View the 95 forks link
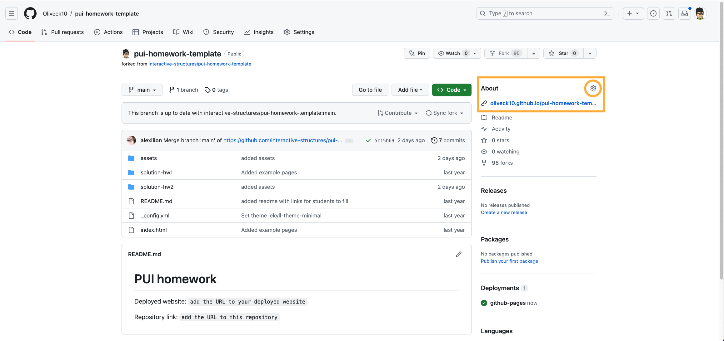 (497, 163)
